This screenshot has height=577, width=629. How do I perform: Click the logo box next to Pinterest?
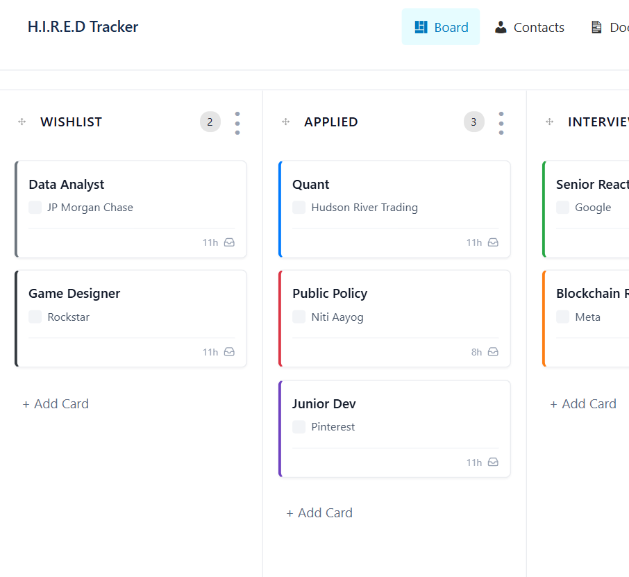(x=299, y=427)
